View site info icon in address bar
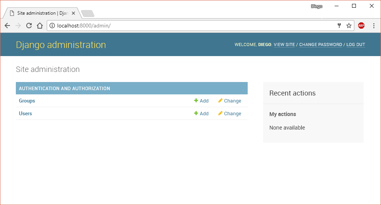The width and height of the screenshot is (381, 205). click(x=52, y=26)
